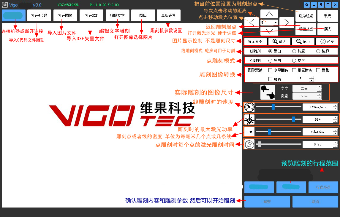The image size is (340, 217).
Task: Increase engraving speed with the stepper up arrow
Action: (x=335, y=106)
